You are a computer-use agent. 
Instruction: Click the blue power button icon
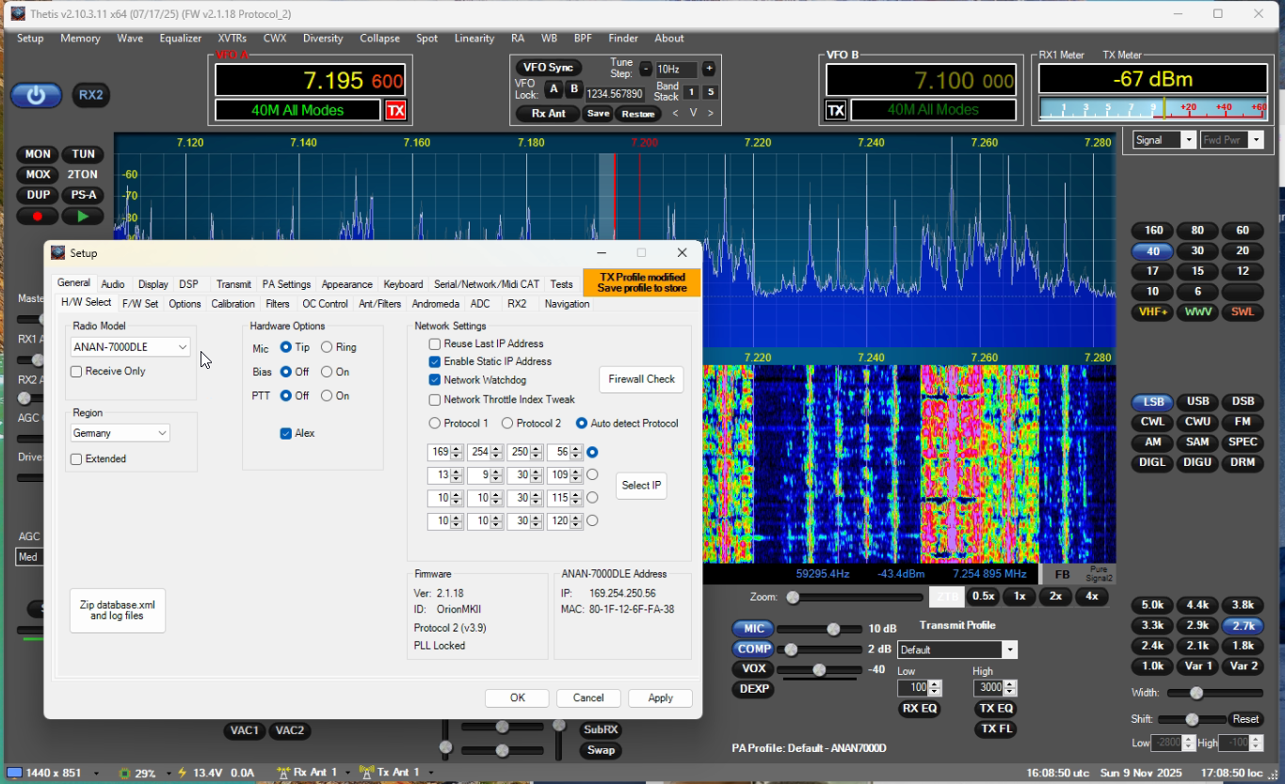tap(36, 95)
